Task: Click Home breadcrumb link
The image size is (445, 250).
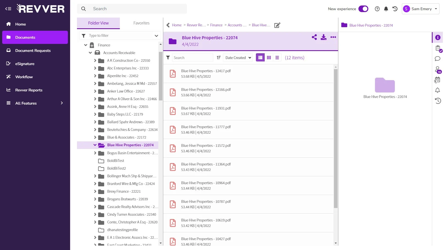Action: click(177, 25)
